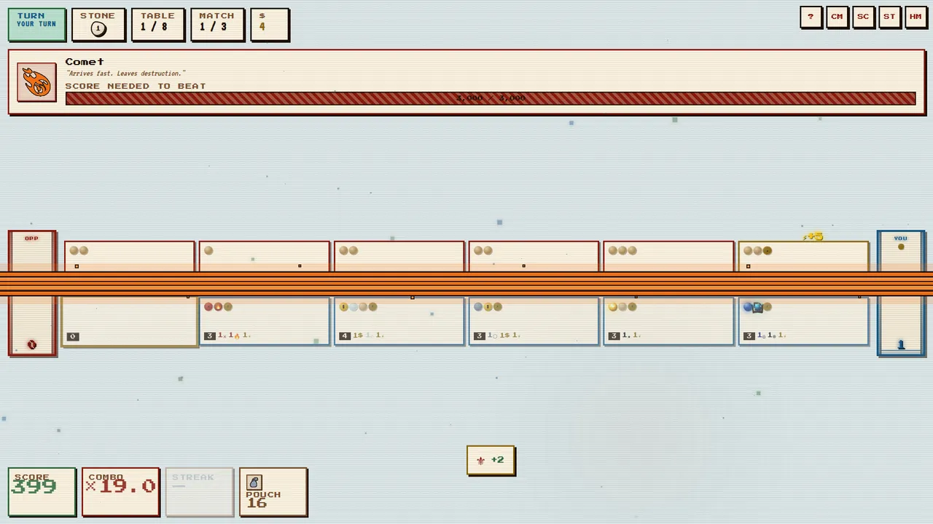Click the MATCH 1 / 3 counter
The image size is (933, 524).
coord(217,24)
